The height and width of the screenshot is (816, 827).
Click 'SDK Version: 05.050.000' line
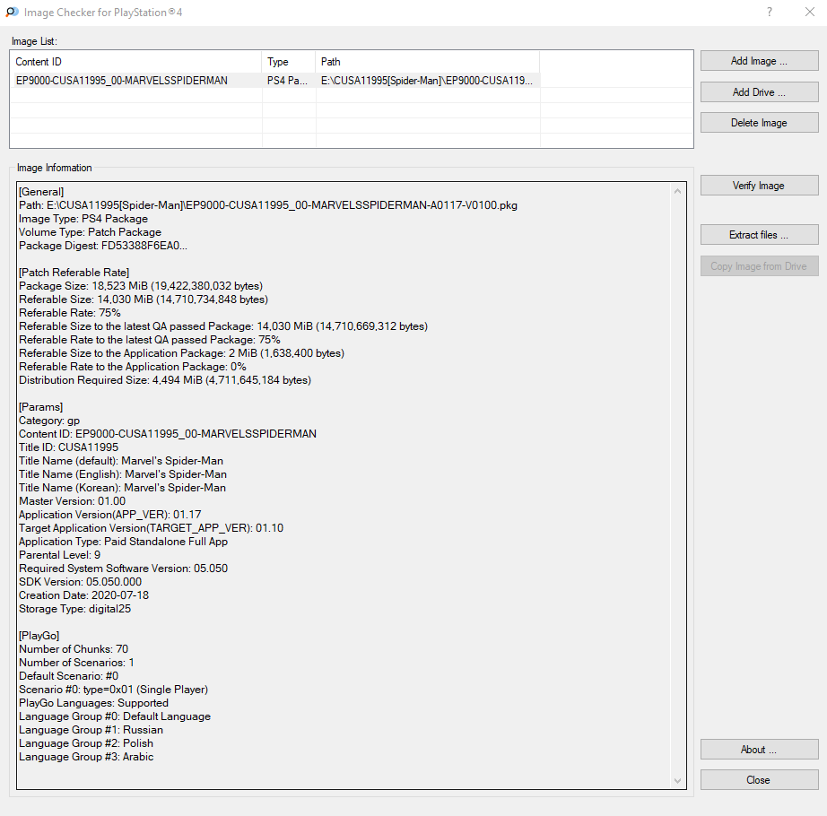(x=80, y=582)
